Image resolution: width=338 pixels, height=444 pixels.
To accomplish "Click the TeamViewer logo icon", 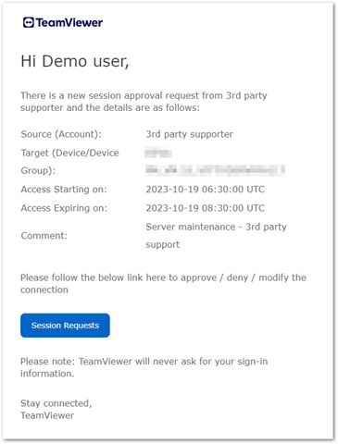I will pos(29,22).
